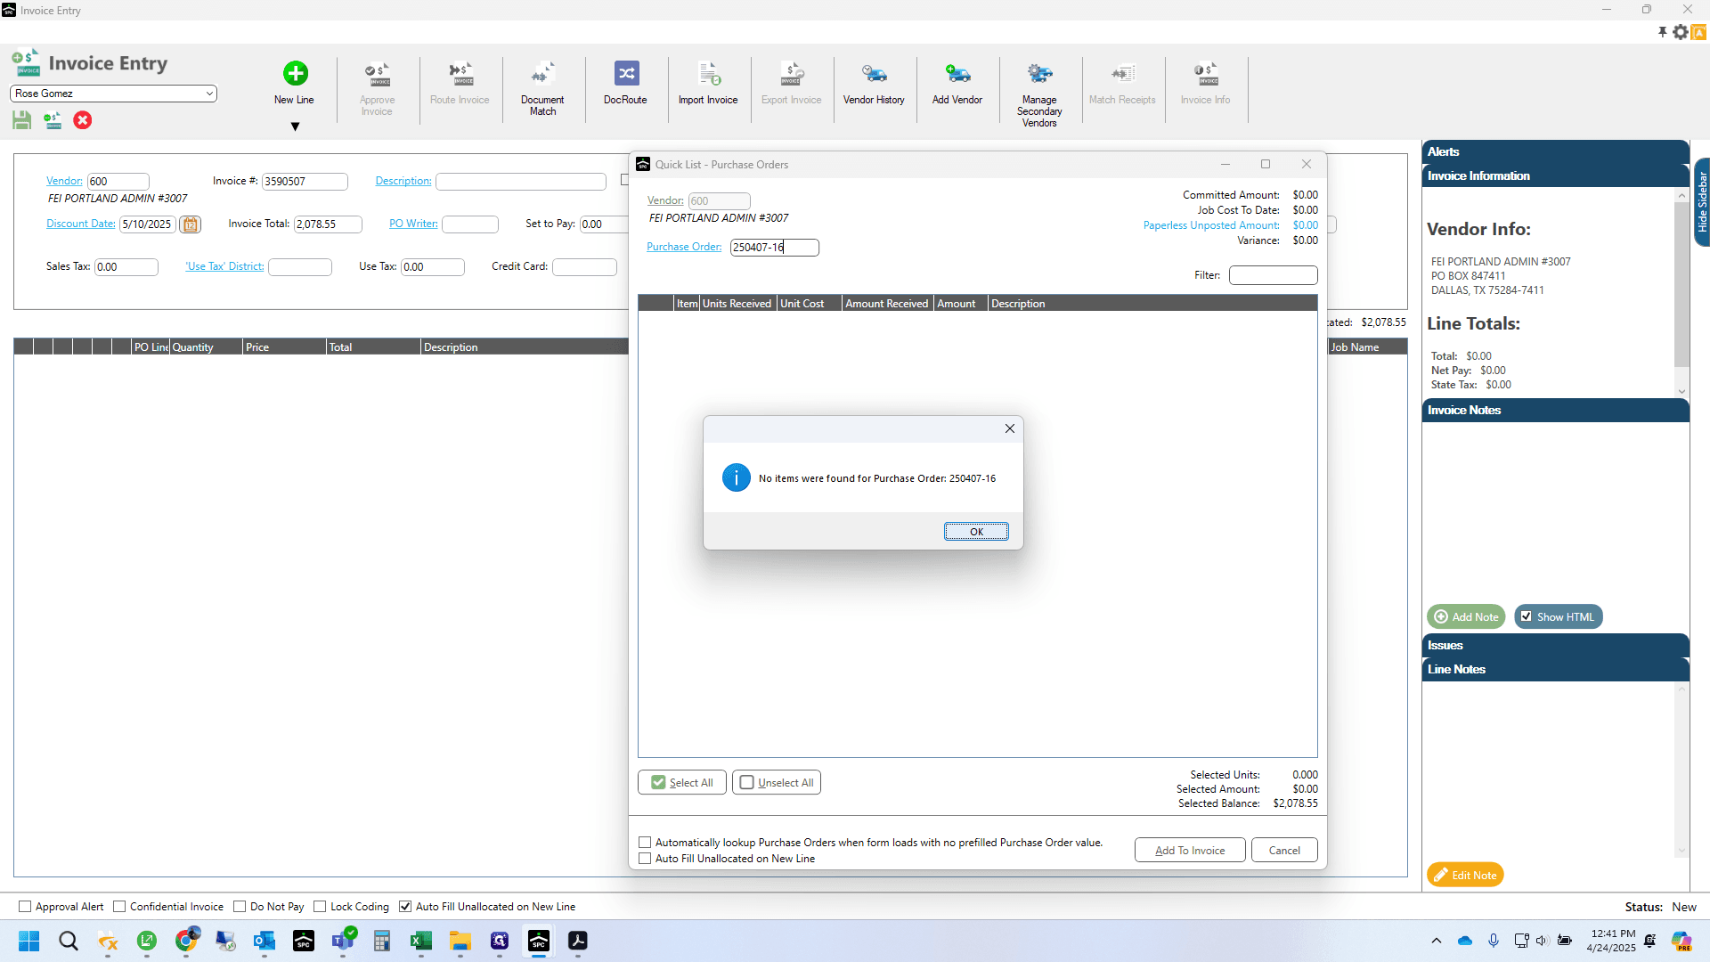The image size is (1710, 962).
Task: Click the save-and-new invoice icon beside the disk
Action: click(x=53, y=120)
